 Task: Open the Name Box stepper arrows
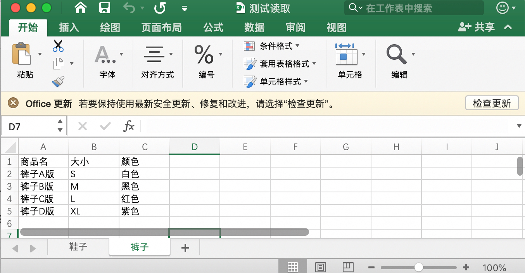(60, 126)
